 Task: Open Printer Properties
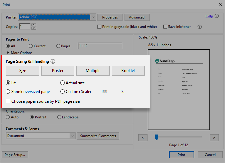click(x=110, y=17)
